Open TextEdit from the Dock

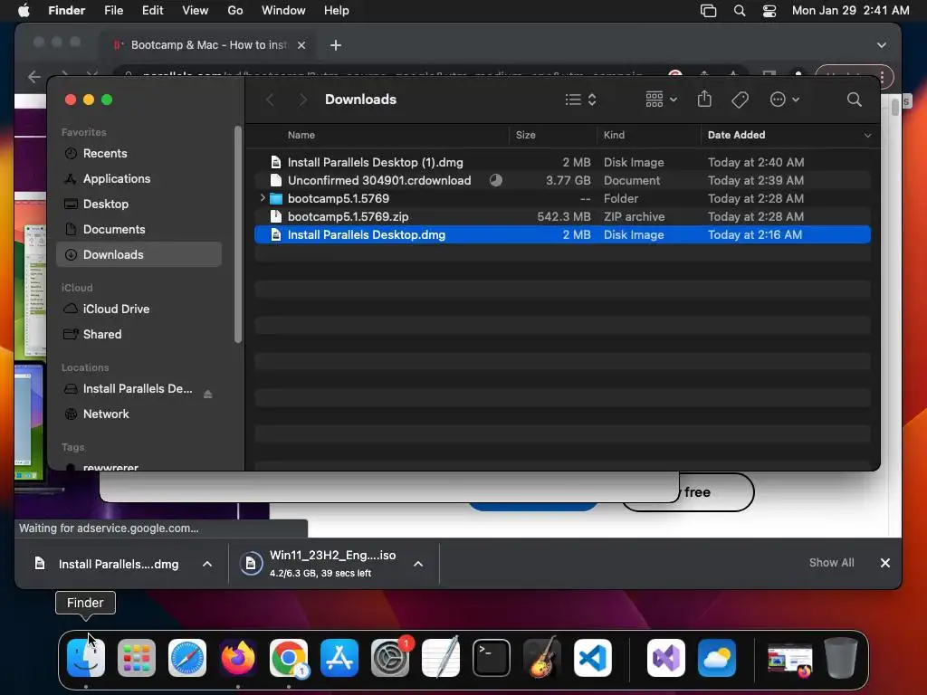pyautogui.click(x=441, y=658)
